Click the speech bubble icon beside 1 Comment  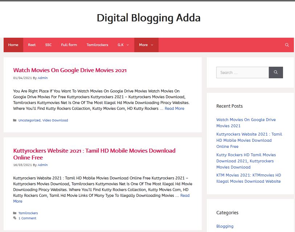[x=15, y=218]
